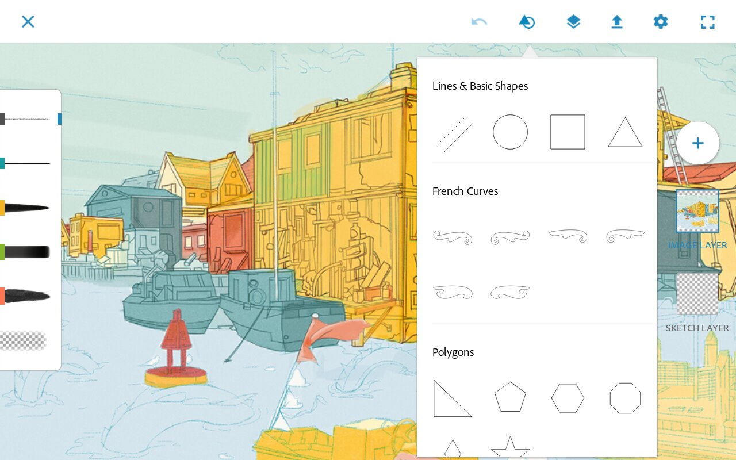Open the layers panel icon
Screen dimensions: 736x460
[x=573, y=22]
